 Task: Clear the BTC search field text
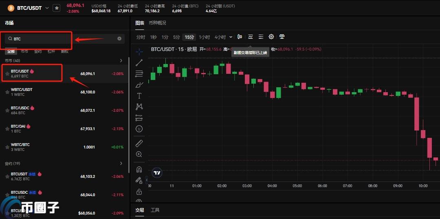[119, 39]
